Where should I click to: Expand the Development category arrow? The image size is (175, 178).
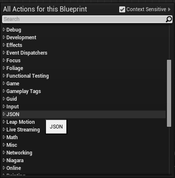[x=4, y=37]
